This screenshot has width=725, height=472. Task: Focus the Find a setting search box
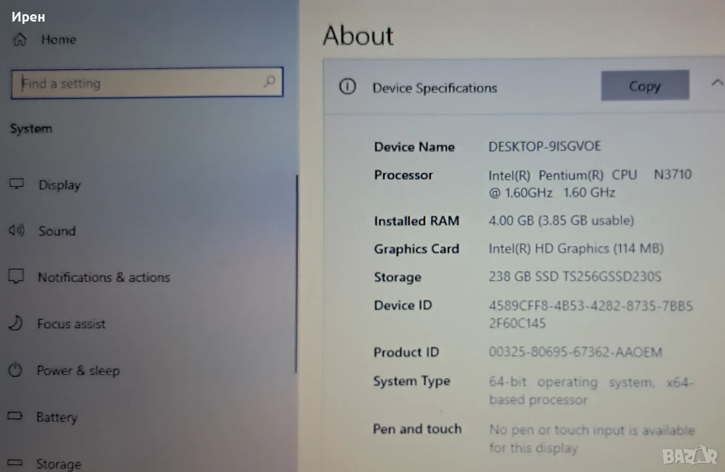(x=147, y=83)
